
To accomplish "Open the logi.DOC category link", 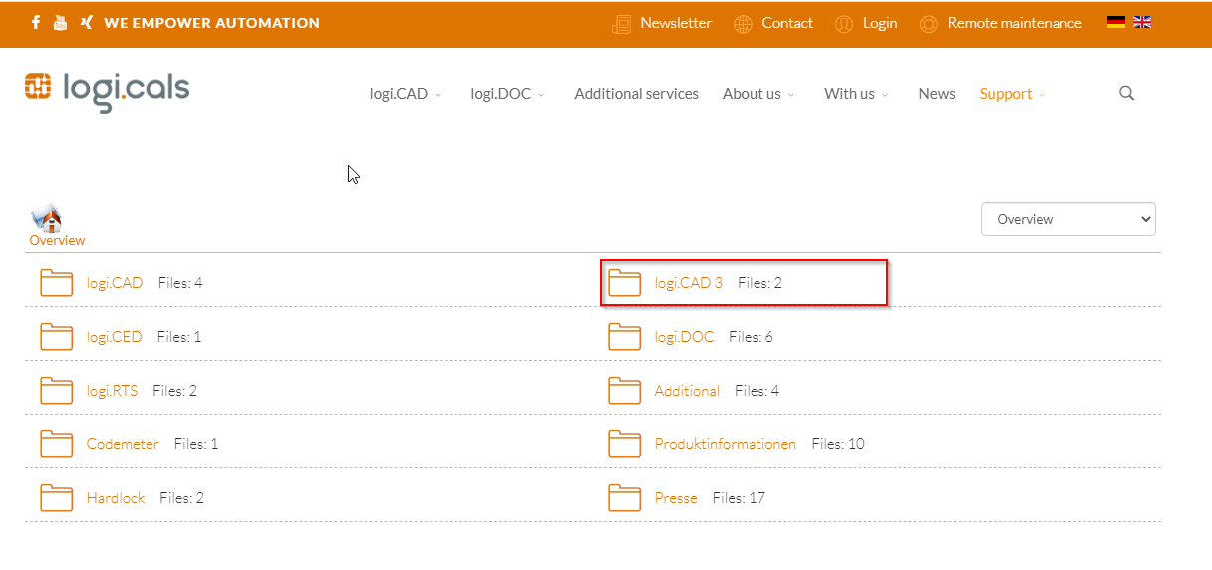I will [685, 337].
